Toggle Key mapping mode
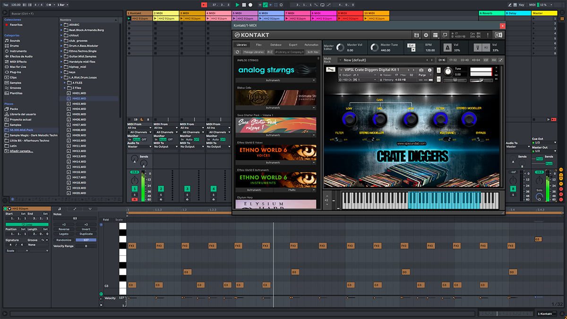 [x=522, y=5]
